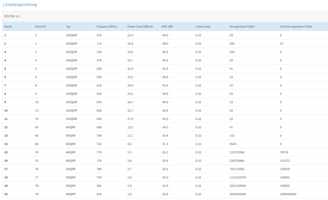328x200 pixels.
Task: Select correctable error count 701213056
Action: 237,169
